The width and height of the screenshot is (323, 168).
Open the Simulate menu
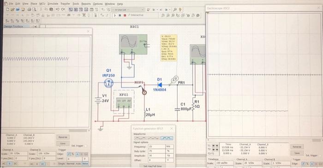tap(53, 4)
